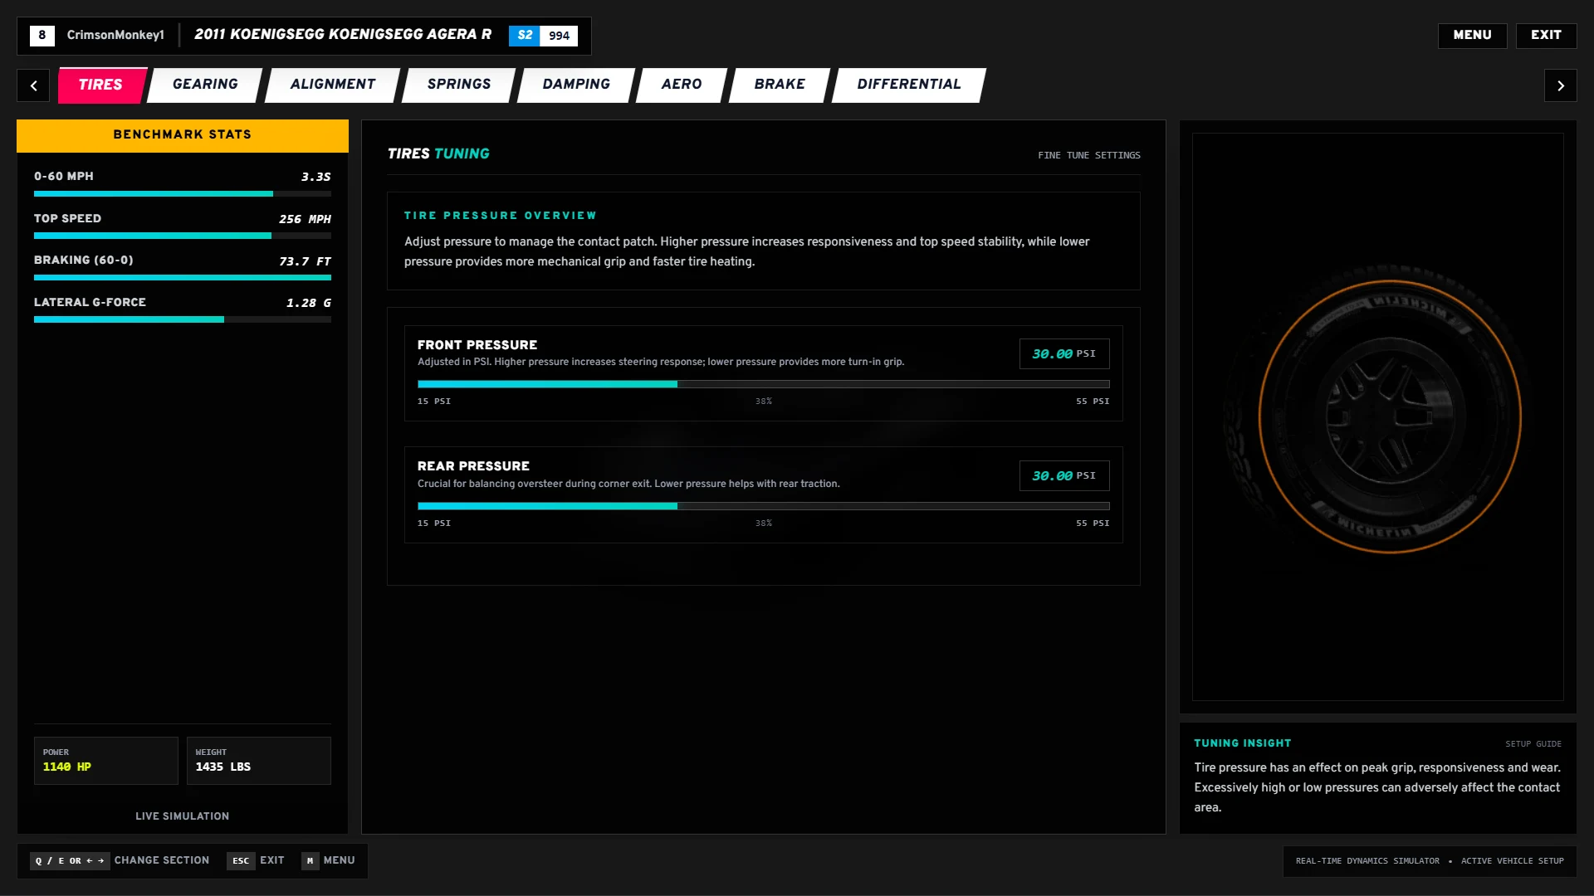Click Fine Tune Settings label
The width and height of the screenshot is (1594, 896).
[x=1088, y=155]
